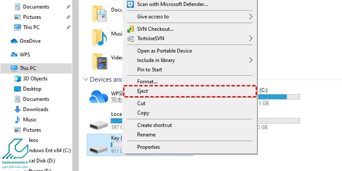342x171 pixels.
Task: Click the Desktop icon in navigation tree
Action: pyautogui.click(x=18, y=89)
